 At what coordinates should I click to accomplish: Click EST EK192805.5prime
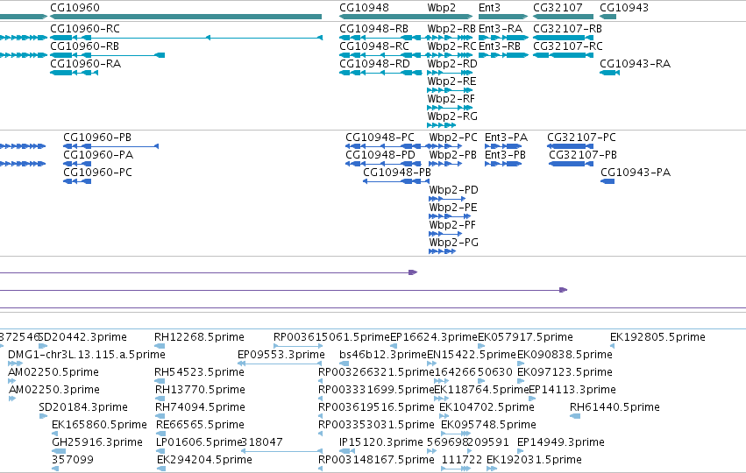tap(657, 337)
